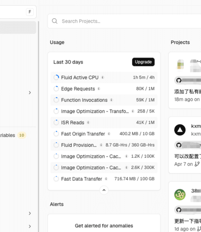201x232 pixels.
Task: Click the first project's pixelated avatar
Action: point(180,64)
